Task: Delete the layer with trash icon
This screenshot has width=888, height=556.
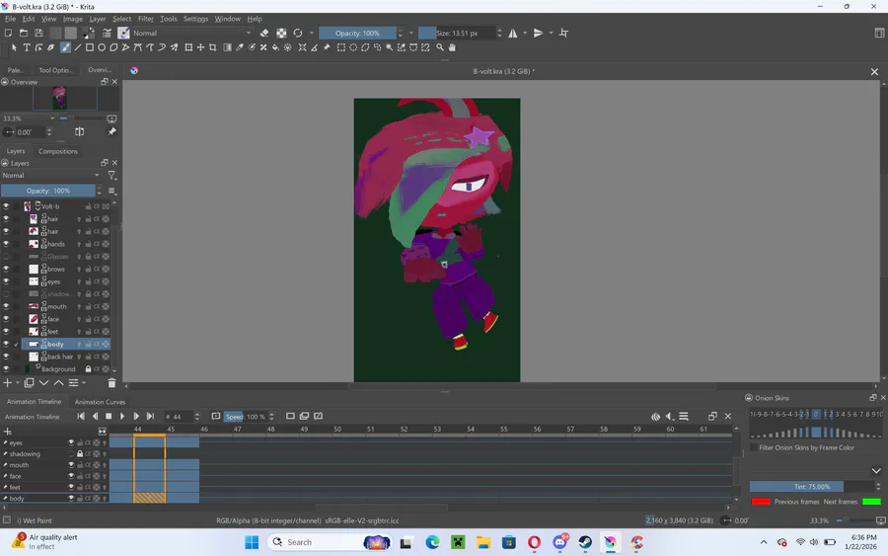Action: pos(111,383)
